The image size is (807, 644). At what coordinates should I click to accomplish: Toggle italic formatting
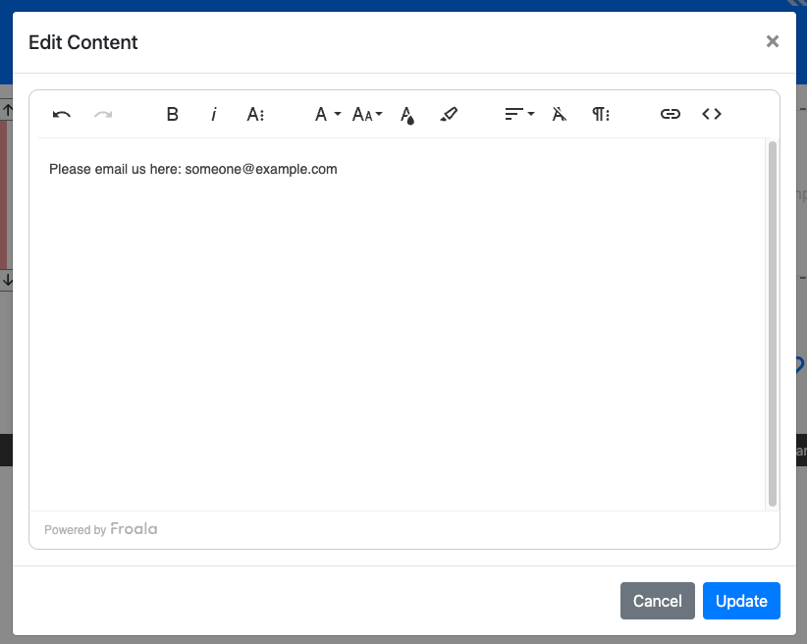click(214, 114)
